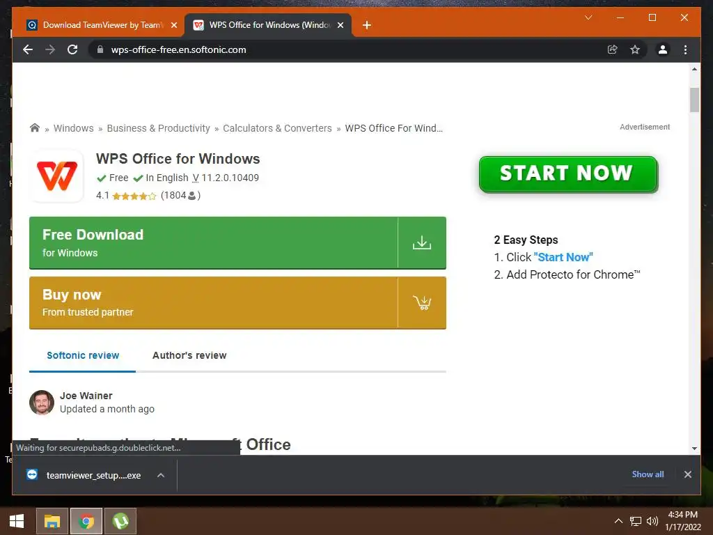
Task: Click the shopping cart icon
Action: click(x=422, y=302)
